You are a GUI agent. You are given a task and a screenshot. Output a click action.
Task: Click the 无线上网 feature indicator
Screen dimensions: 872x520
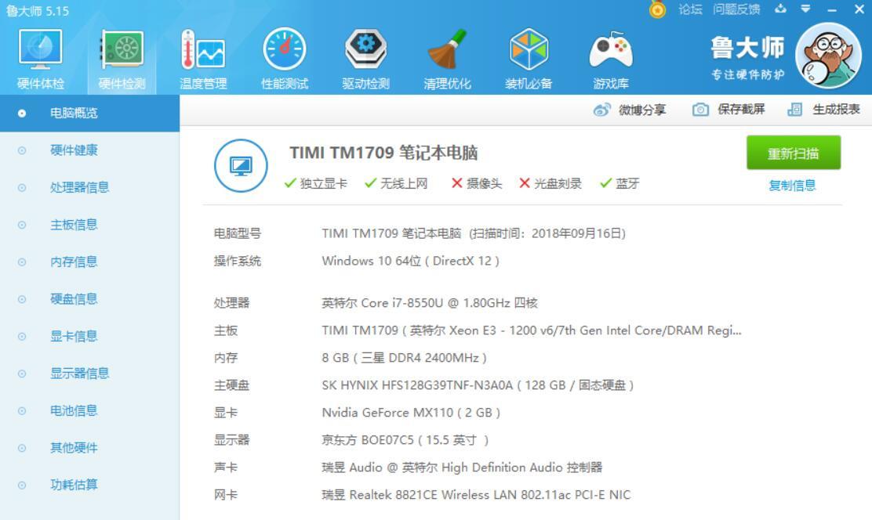point(396,184)
